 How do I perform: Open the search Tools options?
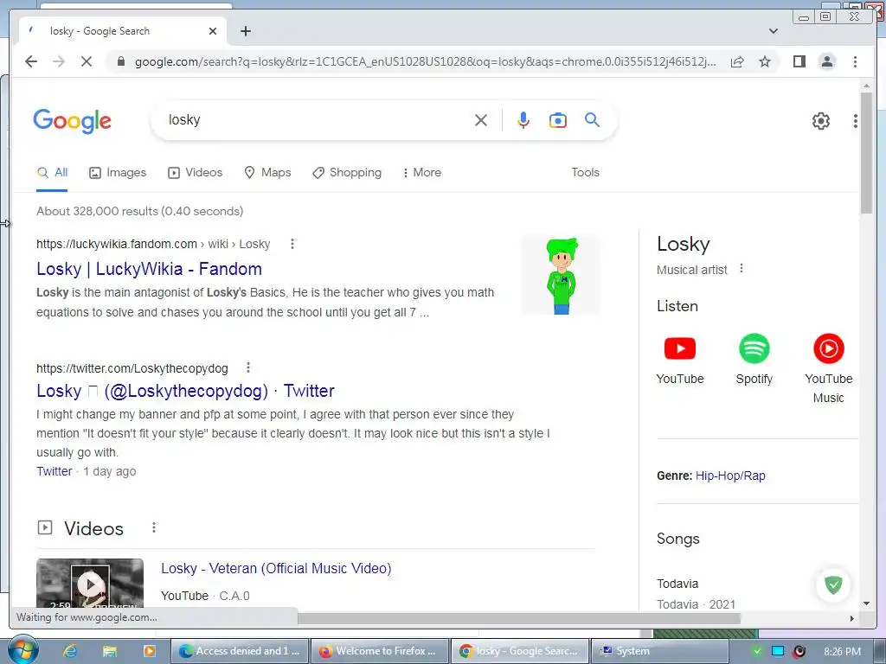pyautogui.click(x=585, y=172)
